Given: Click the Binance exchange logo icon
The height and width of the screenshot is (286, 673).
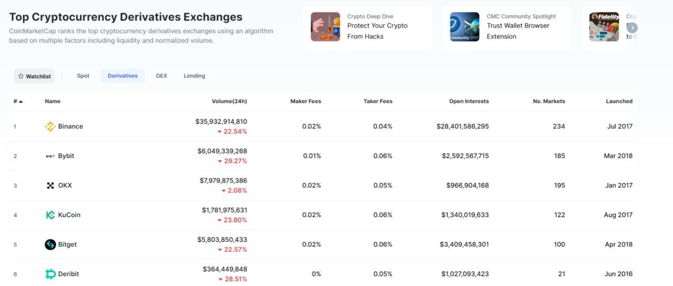Looking at the screenshot, I should [x=50, y=127].
